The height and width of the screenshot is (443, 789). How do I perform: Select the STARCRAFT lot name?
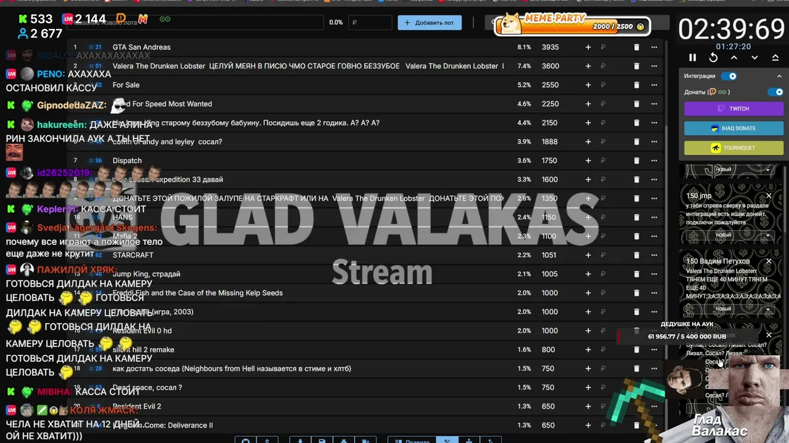133,255
